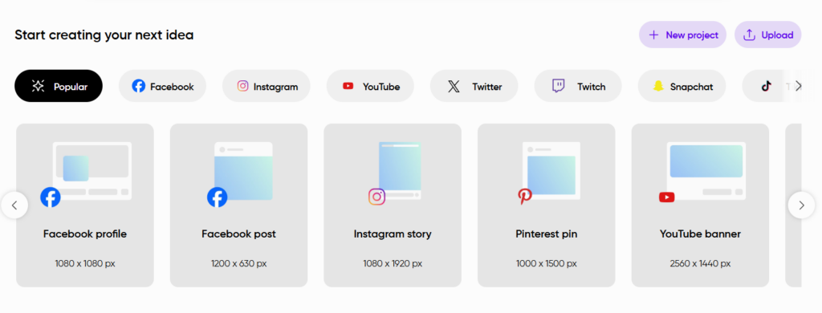This screenshot has height=313, width=822.
Task: Click the Instagram story title text
Action: [x=393, y=234]
